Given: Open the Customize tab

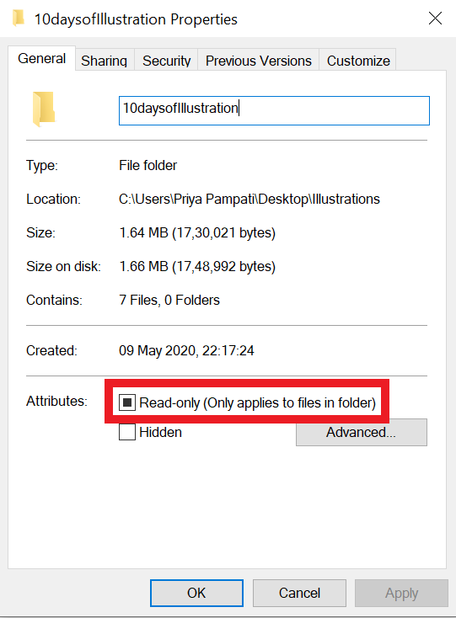Looking at the screenshot, I should (358, 61).
